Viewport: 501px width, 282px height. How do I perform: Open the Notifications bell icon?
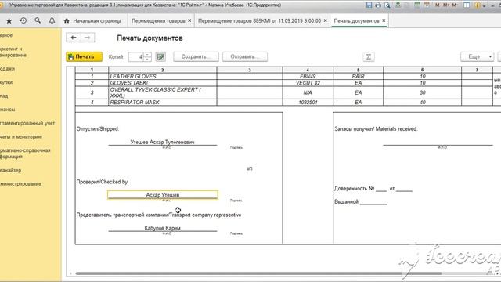[x=52, y=21]
